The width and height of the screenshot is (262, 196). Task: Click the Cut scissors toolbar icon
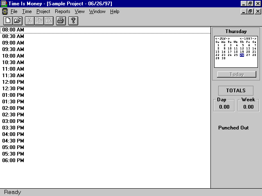point(30,20)
